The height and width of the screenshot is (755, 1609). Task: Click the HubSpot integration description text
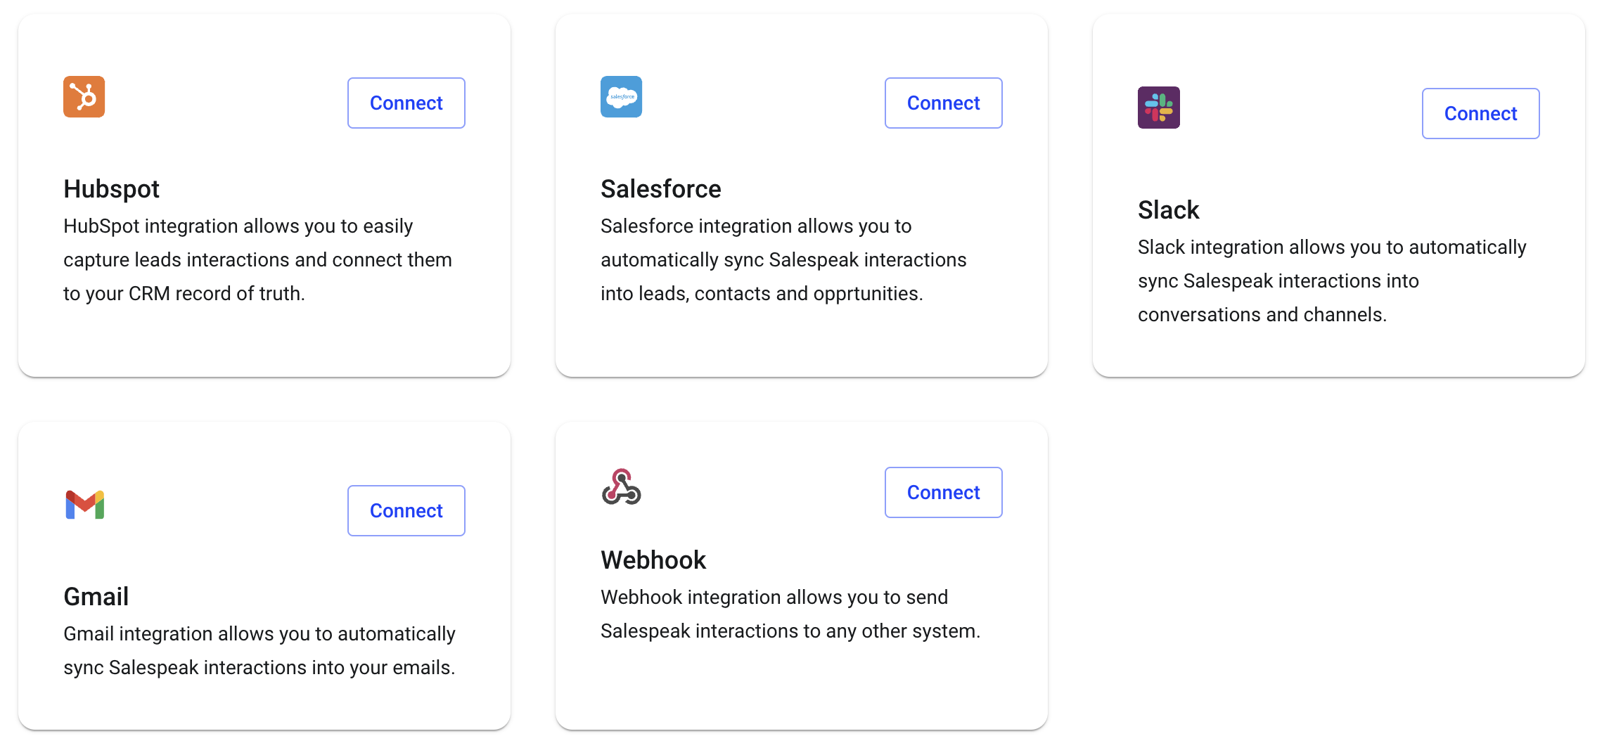point(257,260)
